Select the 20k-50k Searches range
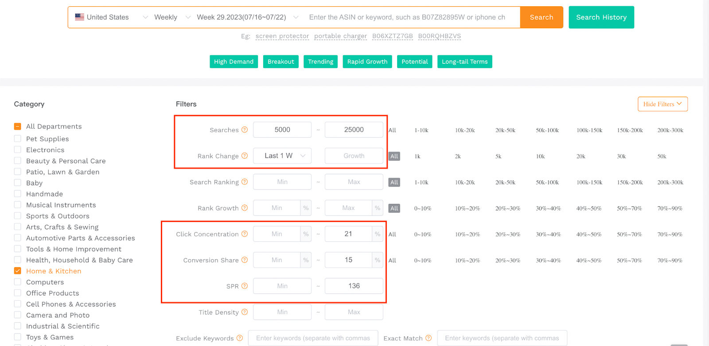The image size is (709, 346). [505, 130]
